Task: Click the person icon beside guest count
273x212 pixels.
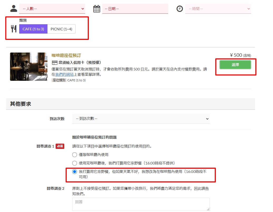Action: point(13,8)
